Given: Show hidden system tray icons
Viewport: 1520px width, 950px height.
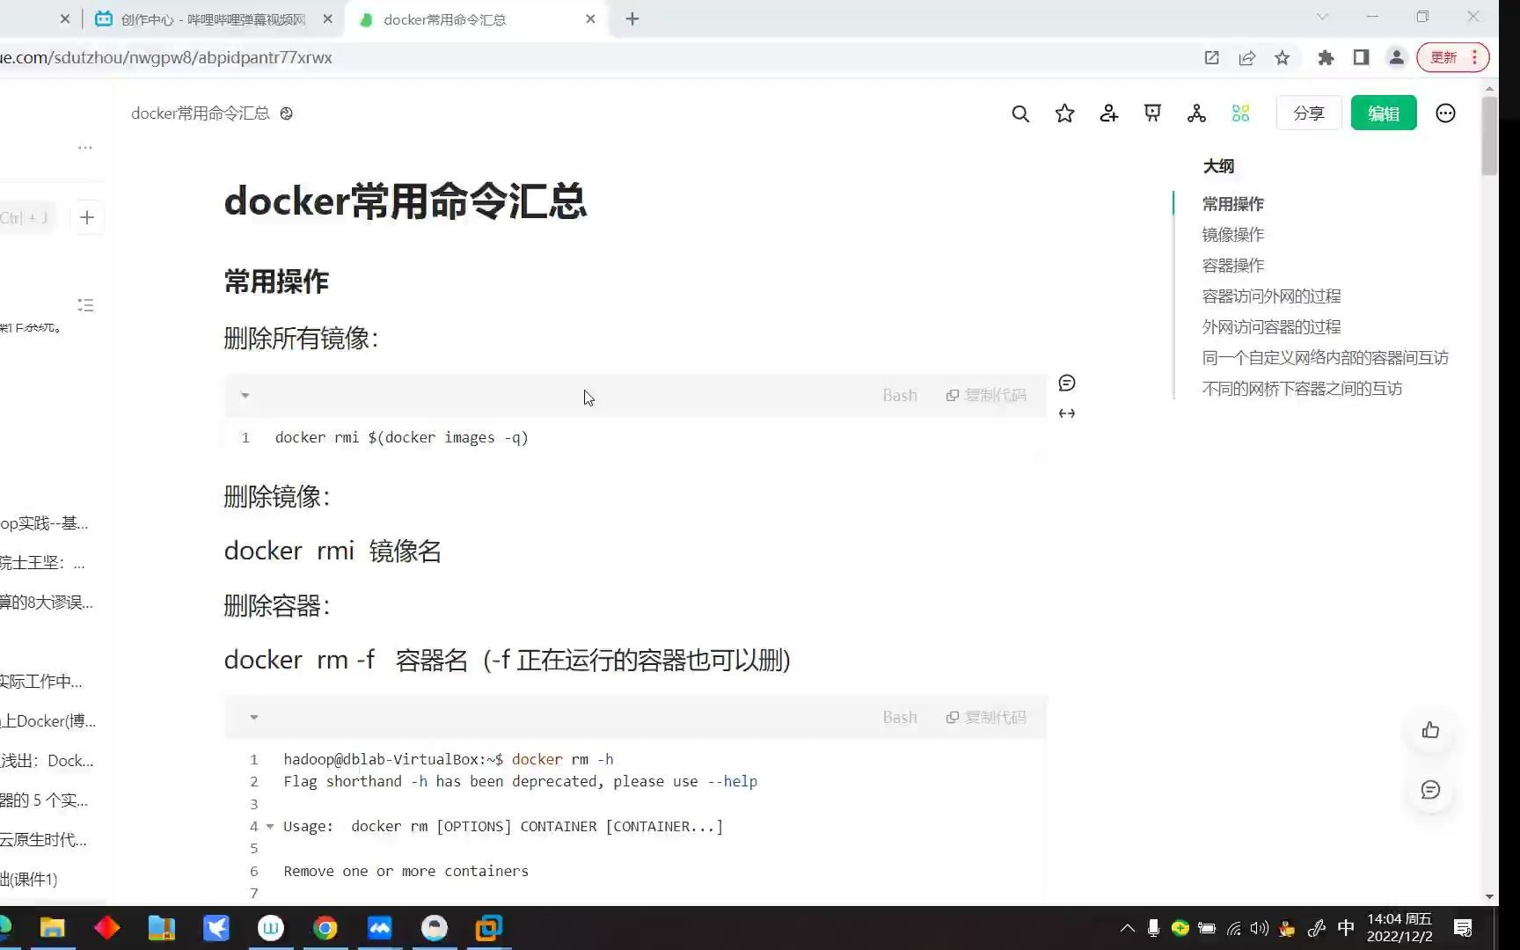Looking at the screenshot, I should 1127,928.
